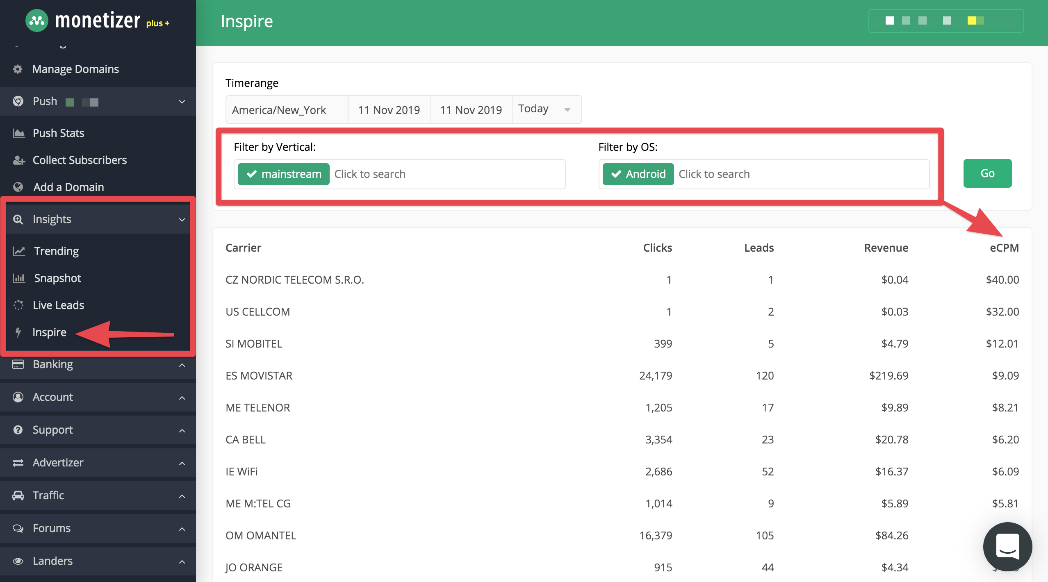Click the yellow indicator in header bar
This screenshot has width=1048, height=582.
click(971, 20)
